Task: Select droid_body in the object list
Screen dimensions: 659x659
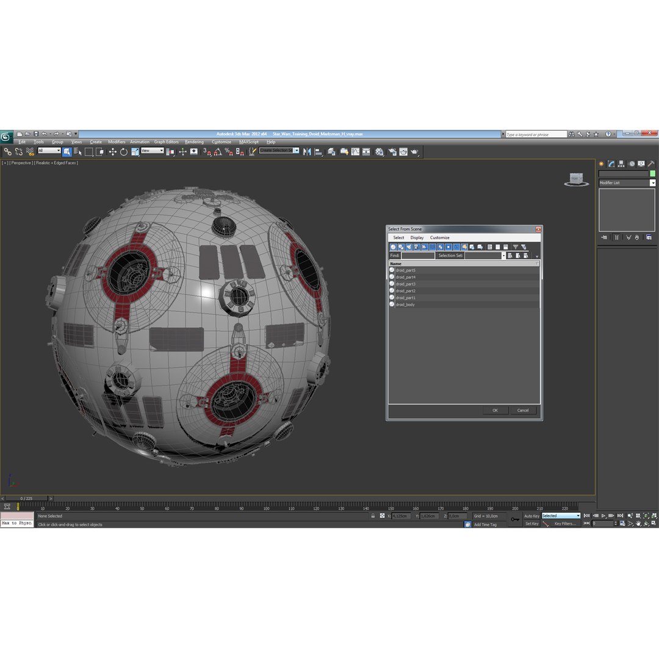Action: click(x=464, y=304)
